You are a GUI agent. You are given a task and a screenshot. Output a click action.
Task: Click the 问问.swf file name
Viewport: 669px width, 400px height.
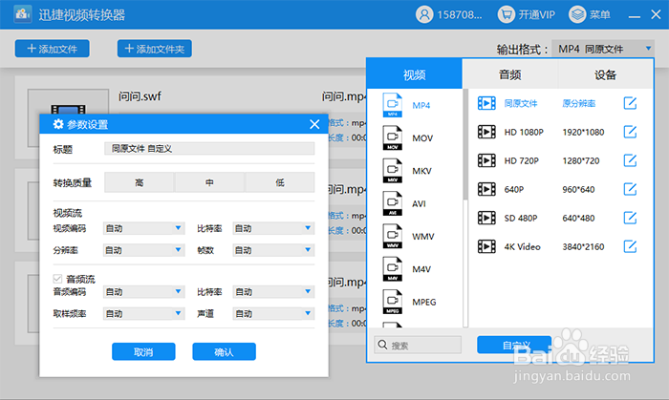[x=140, y=96]
